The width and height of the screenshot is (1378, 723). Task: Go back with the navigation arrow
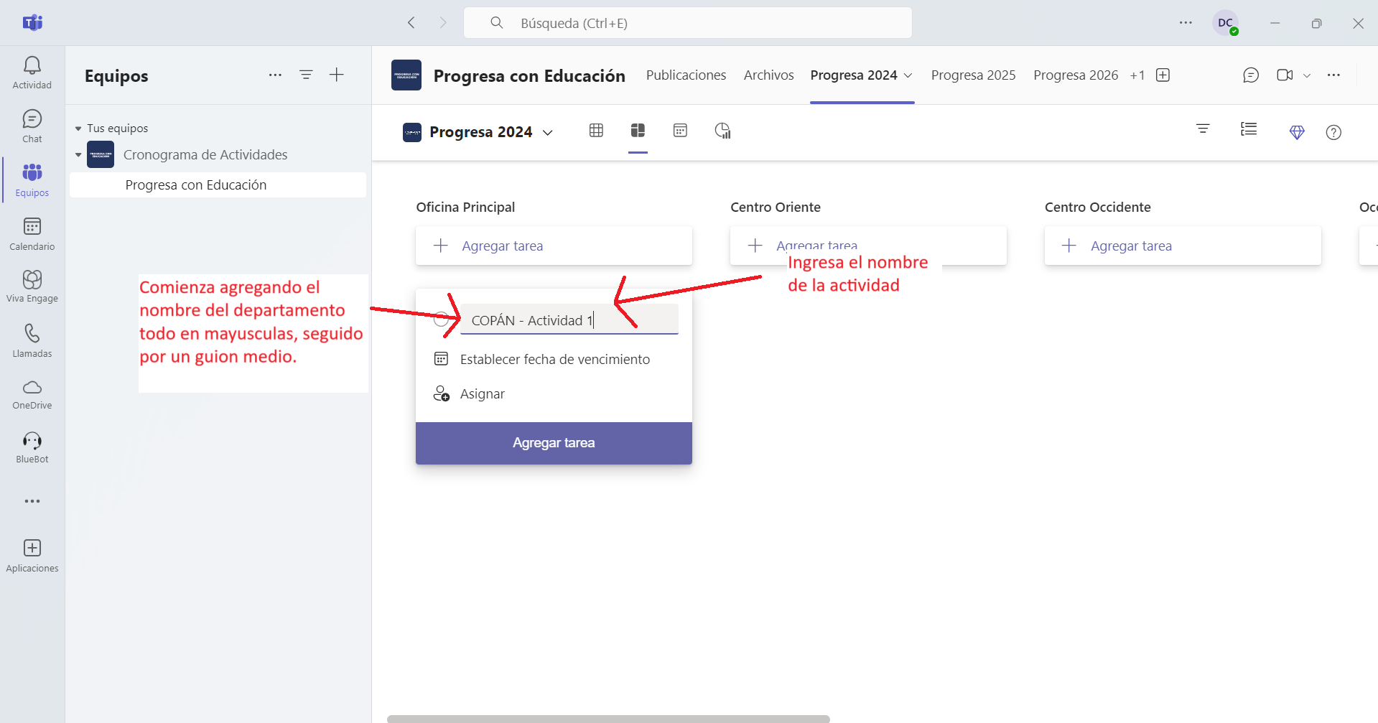(411, 23)
